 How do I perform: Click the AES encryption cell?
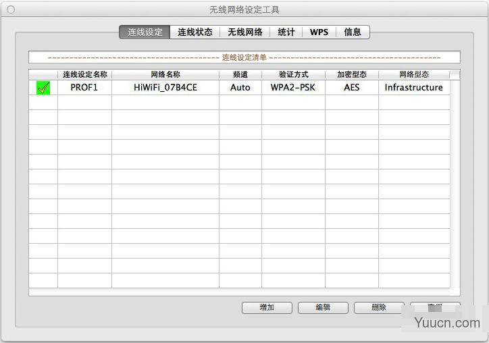click(x=352, y=88)
